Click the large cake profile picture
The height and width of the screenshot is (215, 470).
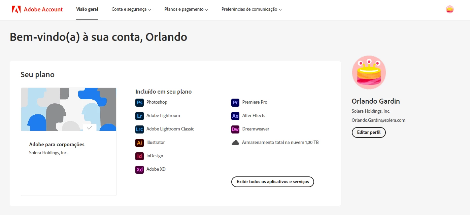click(369, 72)
